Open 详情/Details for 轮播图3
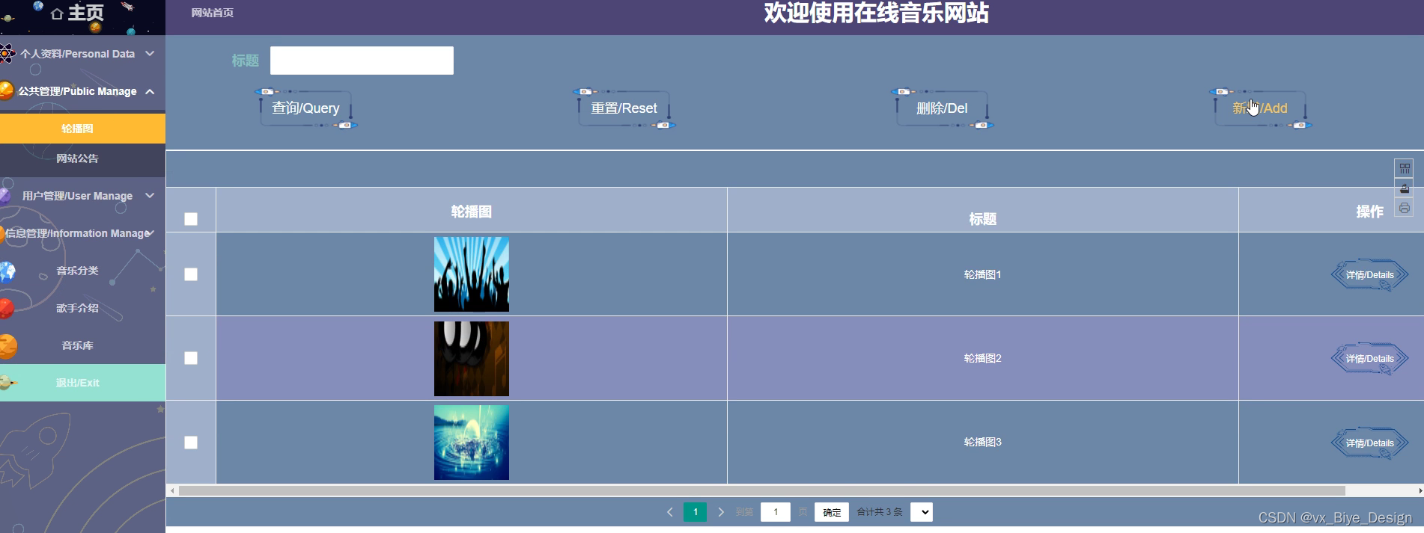The image size is (1424, 533). point(1370,443)
